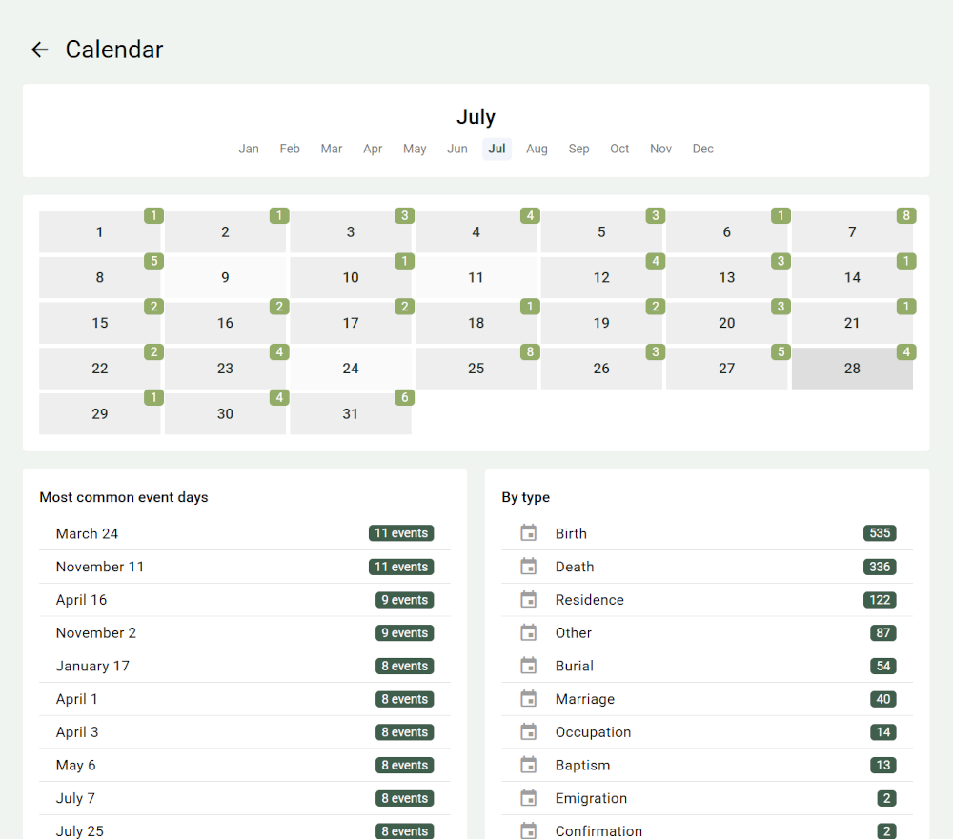The image size is (953, 839).
Task: Select day 24 with no events
Action: coord(351,369)
